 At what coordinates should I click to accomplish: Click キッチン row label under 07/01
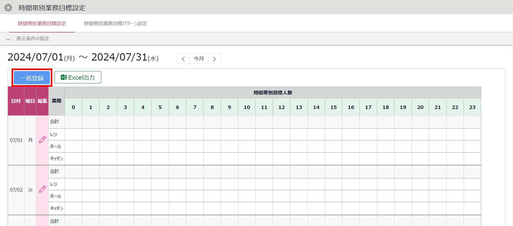(x=56, y=158)
